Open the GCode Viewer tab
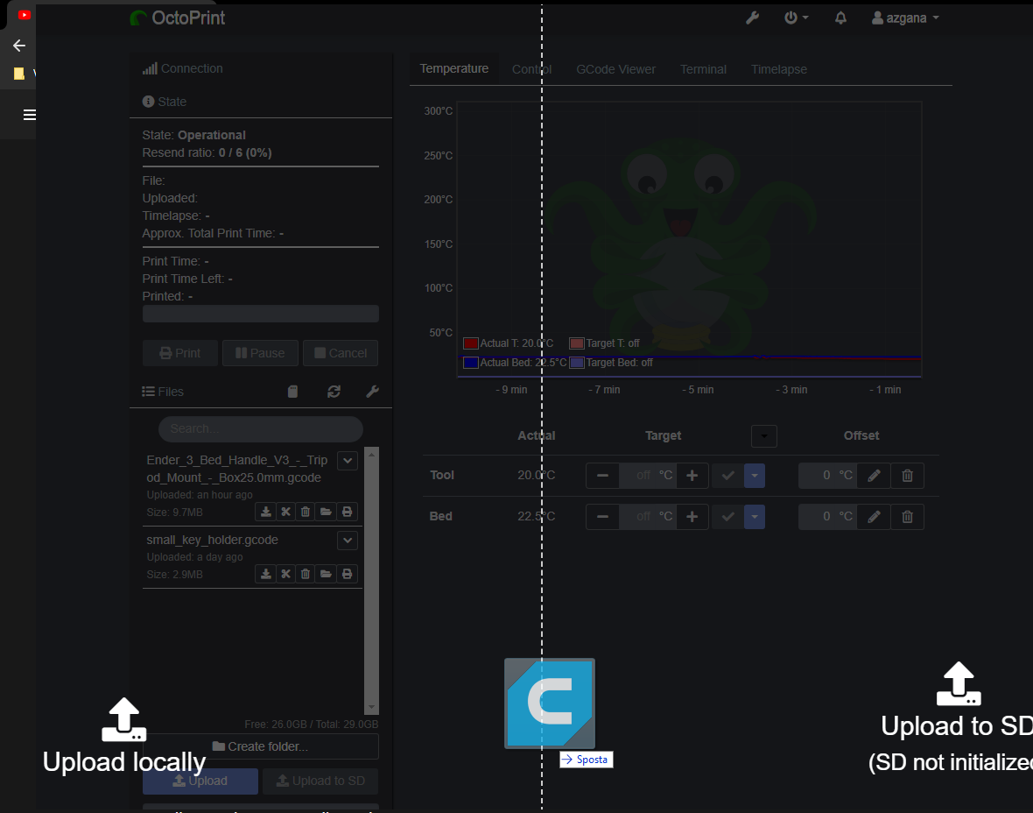Image resolution: width=1033 pixels, height=813 pixels. [x=616, y=69]
